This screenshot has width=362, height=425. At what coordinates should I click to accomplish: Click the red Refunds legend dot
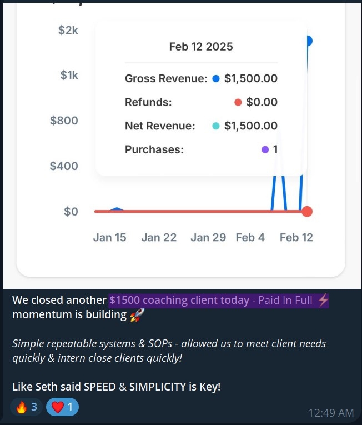[238, 102]
